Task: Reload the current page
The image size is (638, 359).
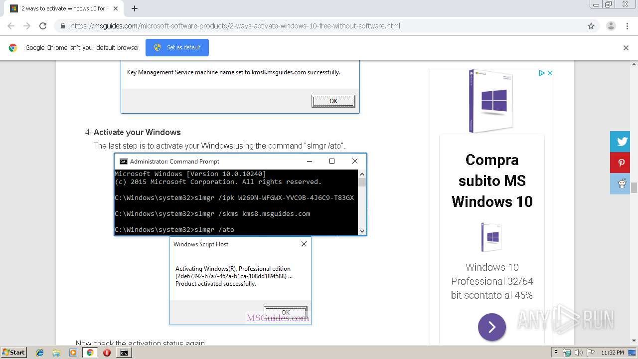Action: tap(43, 26)
